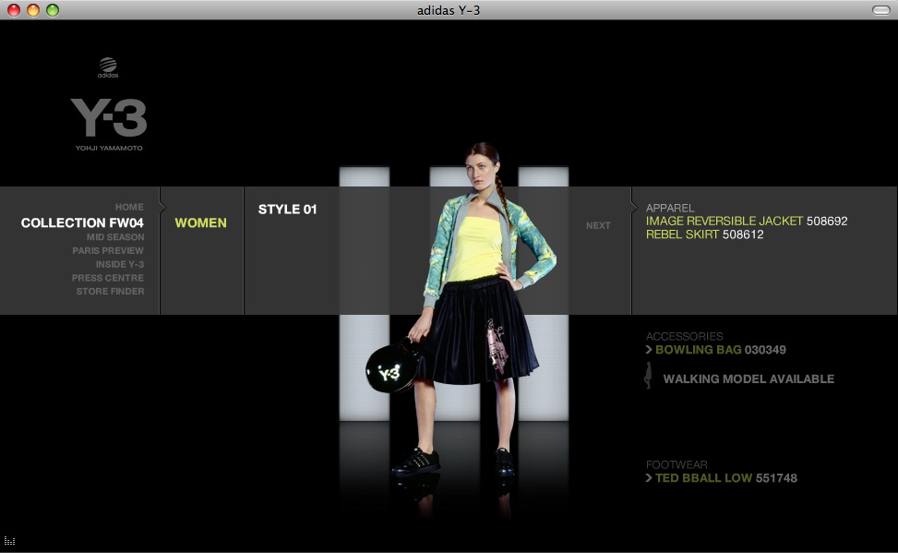898x553 pixels.
Task: Open the Home menu item
Action: pyautogui.click(x=129, y=207)
